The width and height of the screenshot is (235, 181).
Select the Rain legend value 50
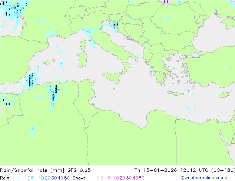(x=67, y=178)
